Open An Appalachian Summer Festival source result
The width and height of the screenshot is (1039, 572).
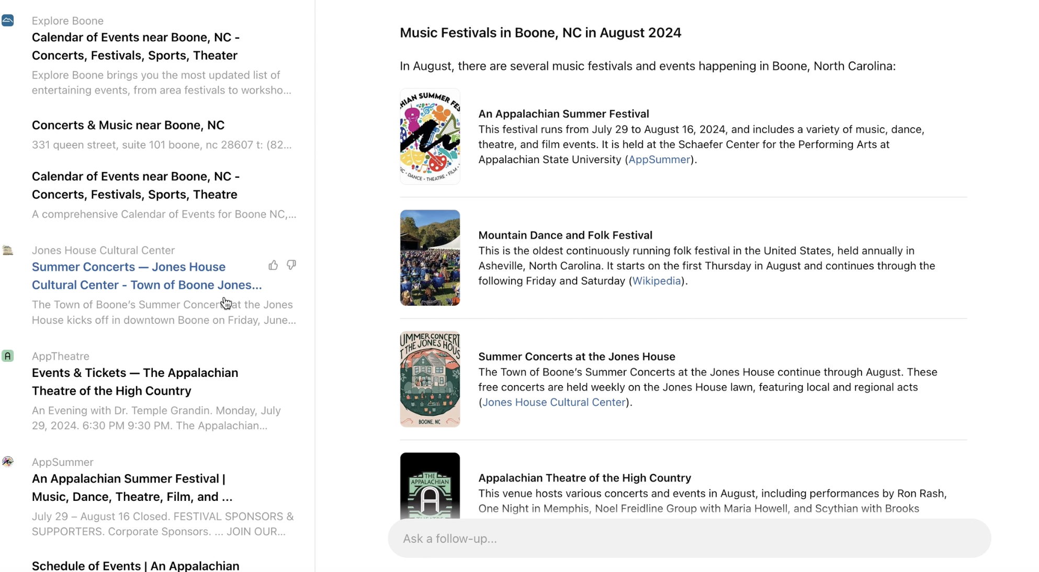tap(132, 487)
